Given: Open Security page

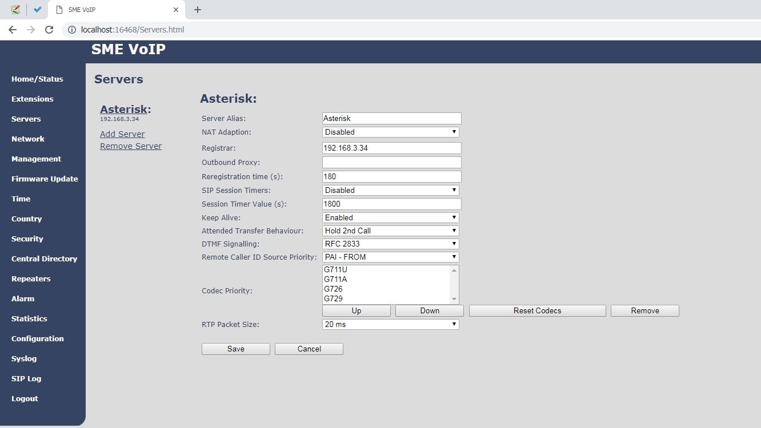Looking at the screenshot, I should coord(27,239).
